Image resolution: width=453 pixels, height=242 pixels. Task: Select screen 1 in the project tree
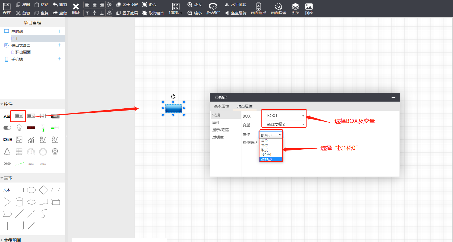point(38,38)
